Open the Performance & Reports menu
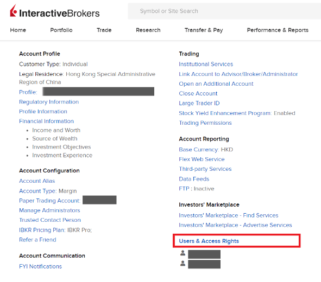This screenshot has width=321, height=282. [278, 30]
